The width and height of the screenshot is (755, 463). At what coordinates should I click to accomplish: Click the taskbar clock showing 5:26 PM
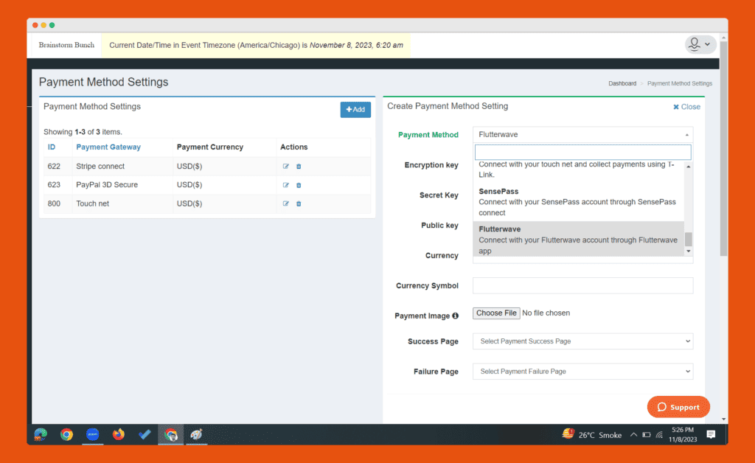(683, 434)
